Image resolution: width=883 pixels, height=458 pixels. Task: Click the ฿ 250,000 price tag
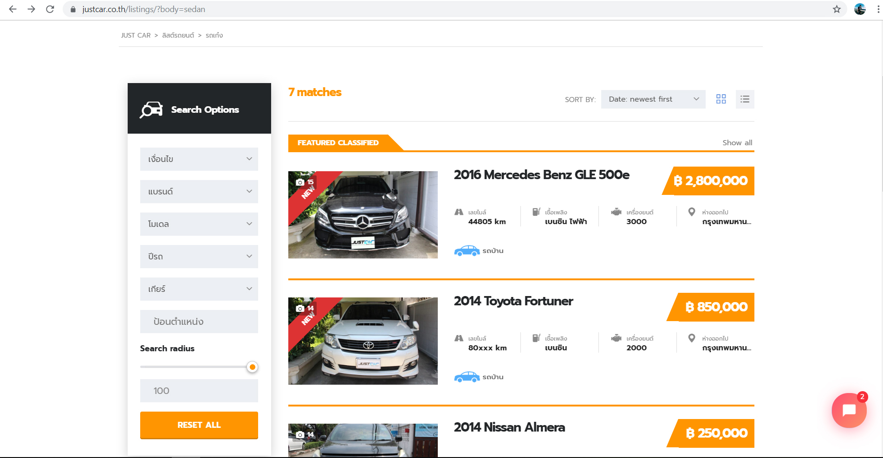pyautogui.click(x=711, y=433)
